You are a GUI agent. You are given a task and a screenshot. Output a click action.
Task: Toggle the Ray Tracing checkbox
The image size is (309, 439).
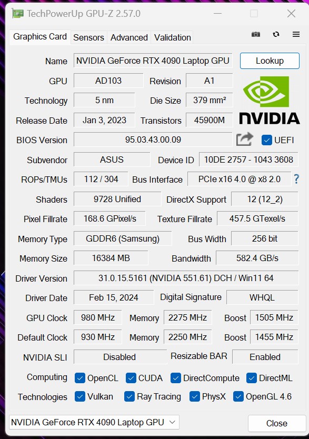point(129,397)
